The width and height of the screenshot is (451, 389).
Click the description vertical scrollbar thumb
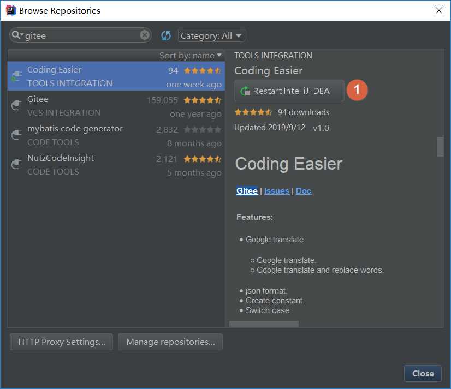pyautogui.click(x=440, y=147)
